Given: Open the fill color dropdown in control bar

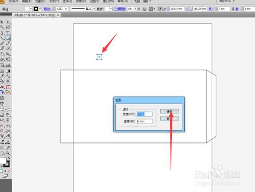Looking at the screenshot, I should 31,9.
